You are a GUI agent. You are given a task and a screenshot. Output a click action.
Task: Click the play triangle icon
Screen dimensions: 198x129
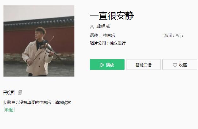[102, 65]
